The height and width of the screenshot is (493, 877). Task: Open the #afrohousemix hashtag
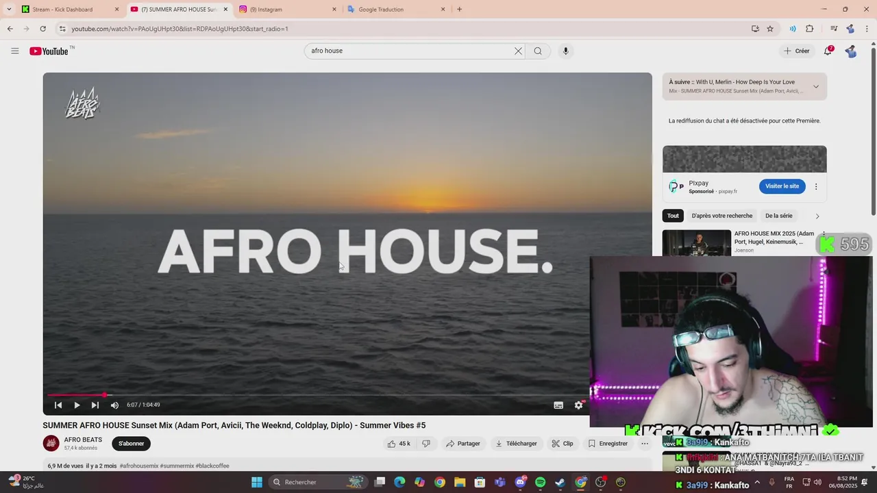139,466
